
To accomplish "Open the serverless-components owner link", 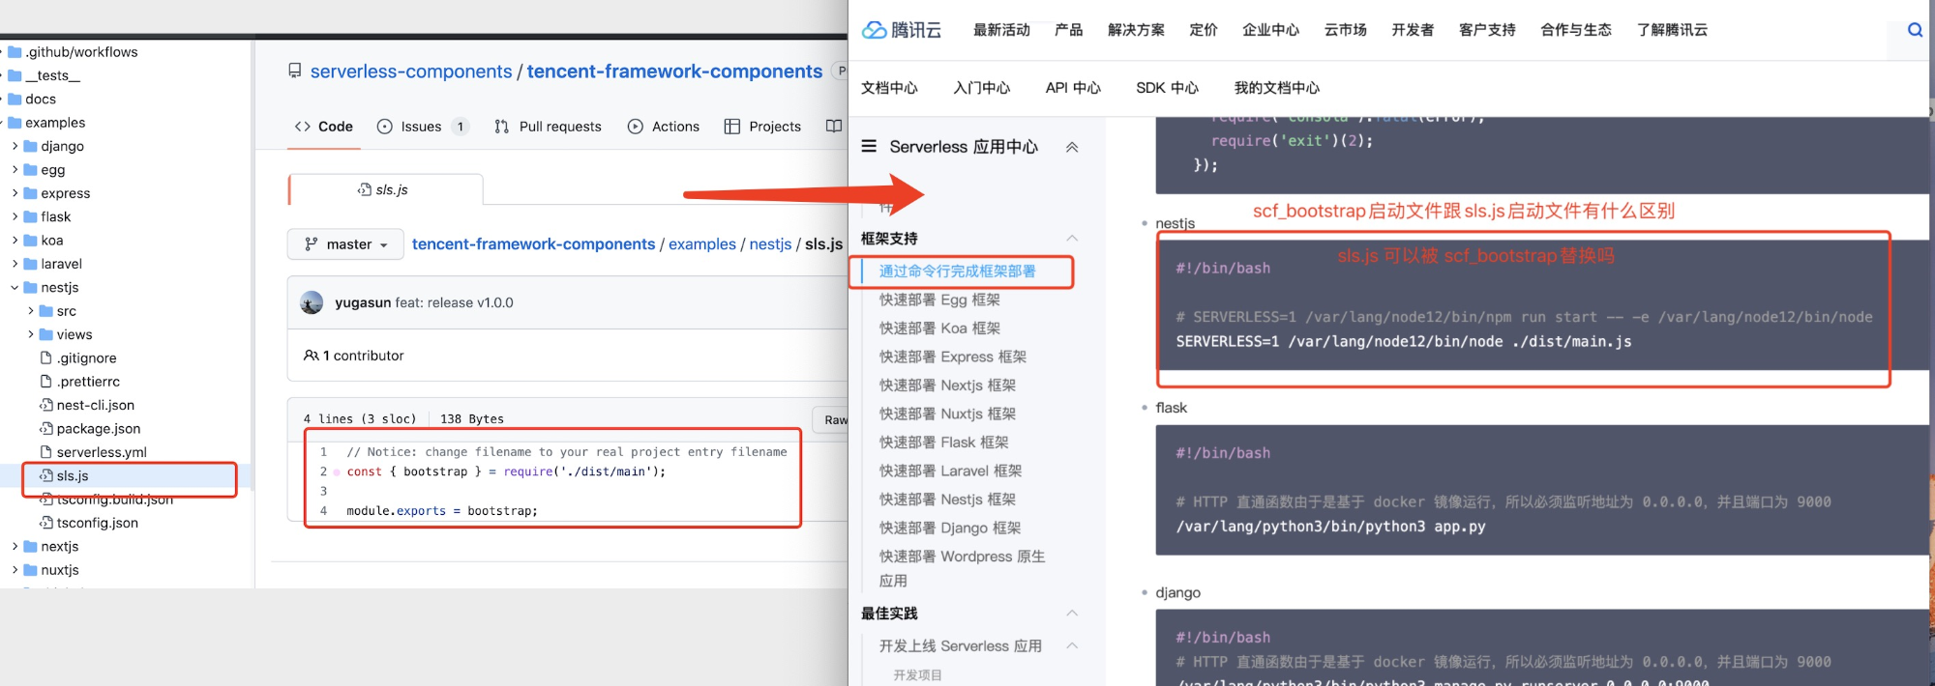I will [x=411, y=71].
